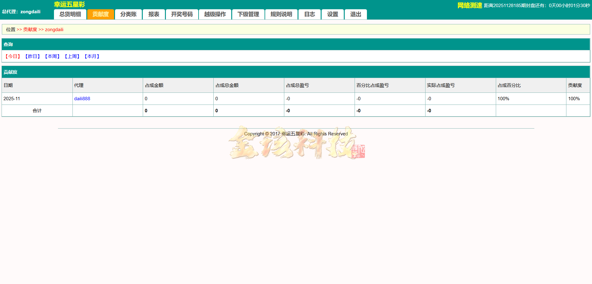Filter report by 昨日

click(x=32, y=56)
